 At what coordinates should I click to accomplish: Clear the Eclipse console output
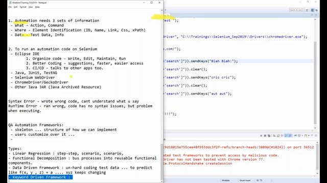pos(274,136)
